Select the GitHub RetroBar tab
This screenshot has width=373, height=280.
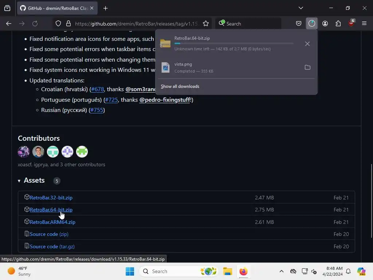57,8
